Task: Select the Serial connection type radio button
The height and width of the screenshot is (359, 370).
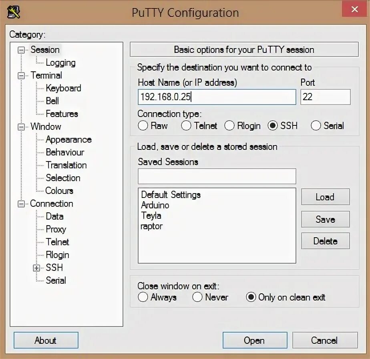Action: coord(316,126)
